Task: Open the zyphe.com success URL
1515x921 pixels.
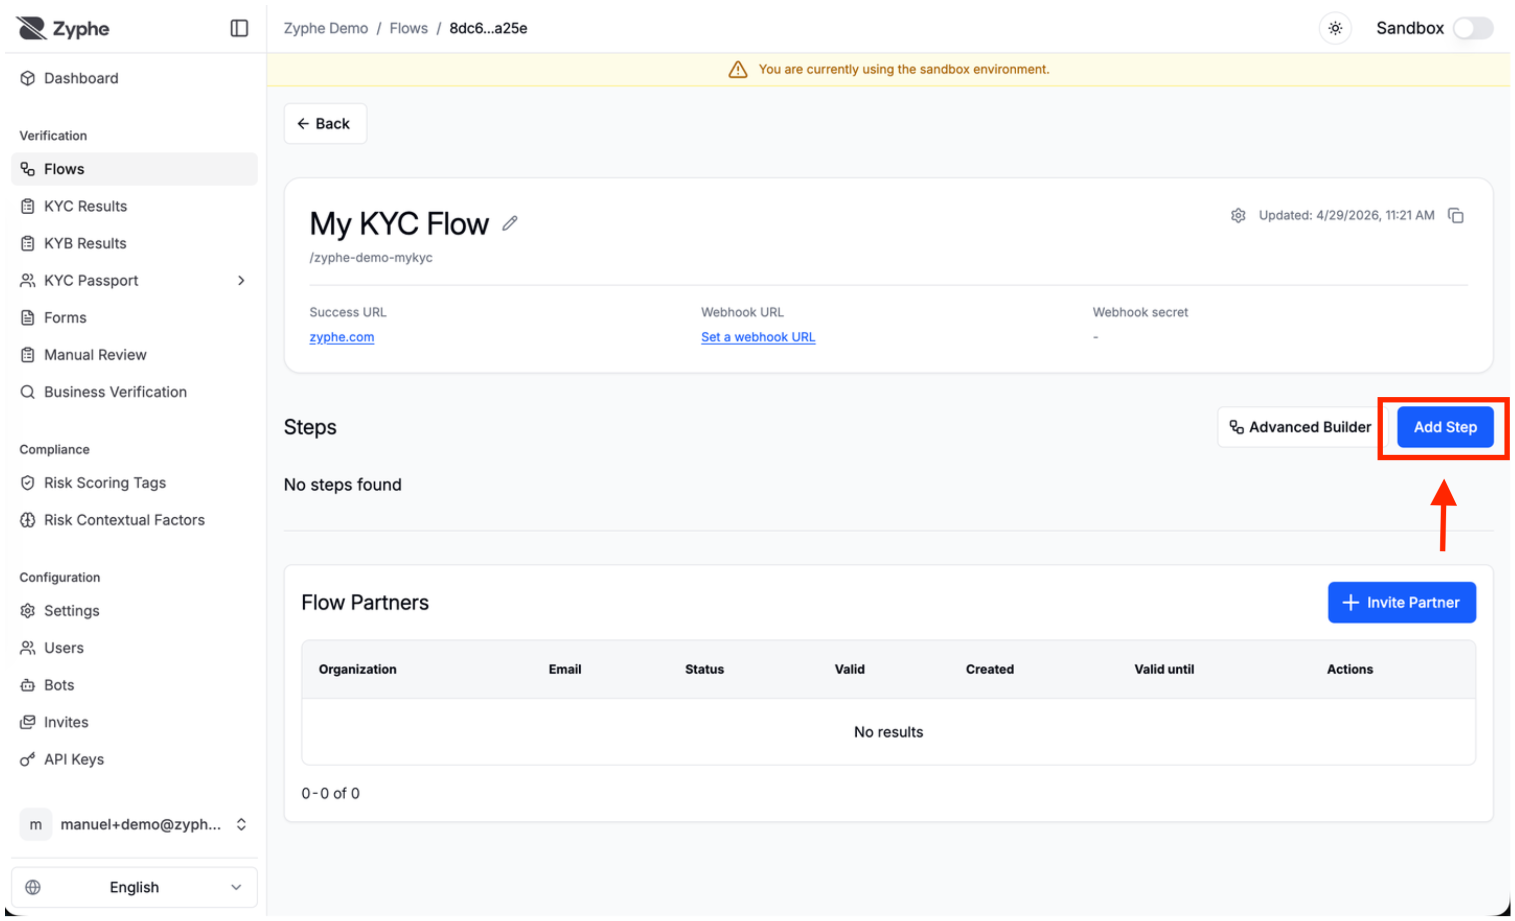Action: click(342, 337)
